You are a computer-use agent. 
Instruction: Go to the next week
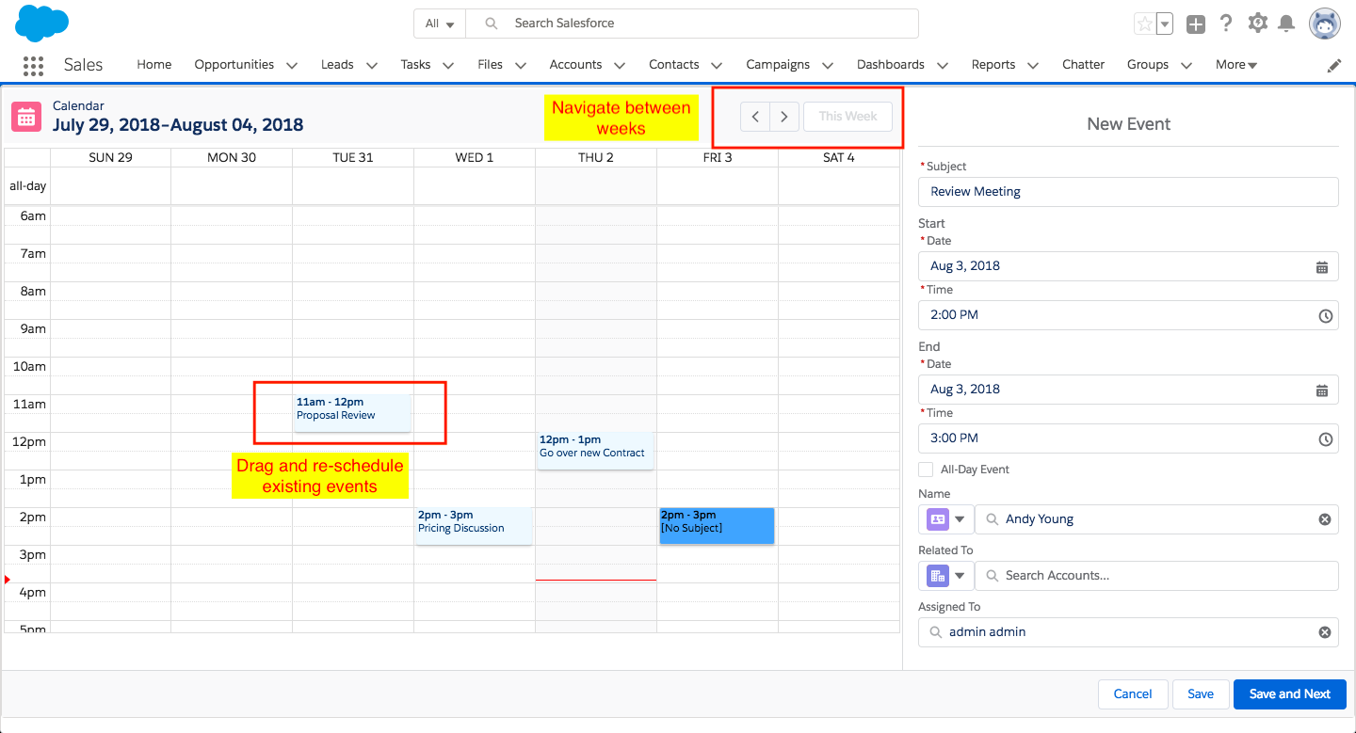point(783,117)
